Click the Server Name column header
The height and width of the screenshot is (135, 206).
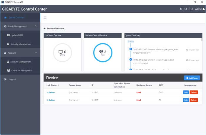(x=75, y=85)
